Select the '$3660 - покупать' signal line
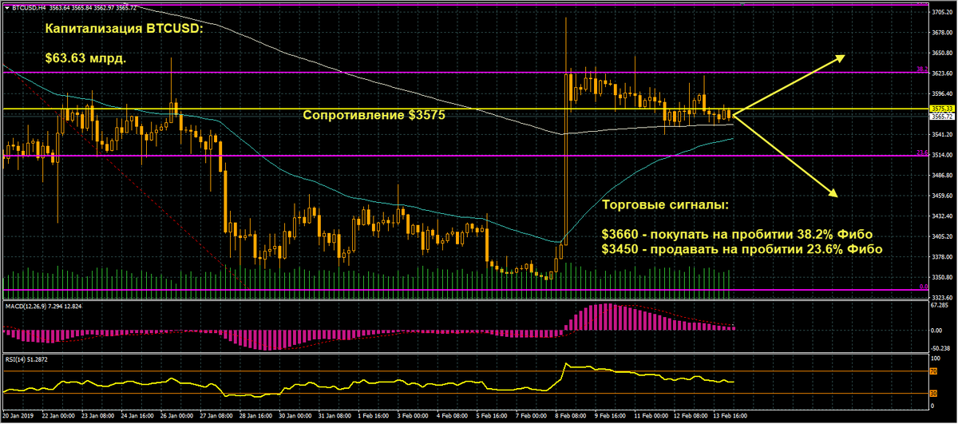 coord(736,235)
